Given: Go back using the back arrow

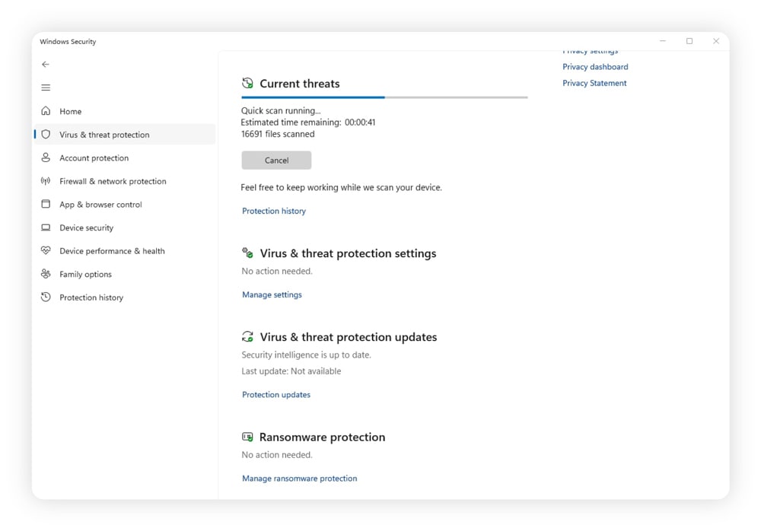Looking at the screenshot, I should pyautogui.click(x=46, y=65).
